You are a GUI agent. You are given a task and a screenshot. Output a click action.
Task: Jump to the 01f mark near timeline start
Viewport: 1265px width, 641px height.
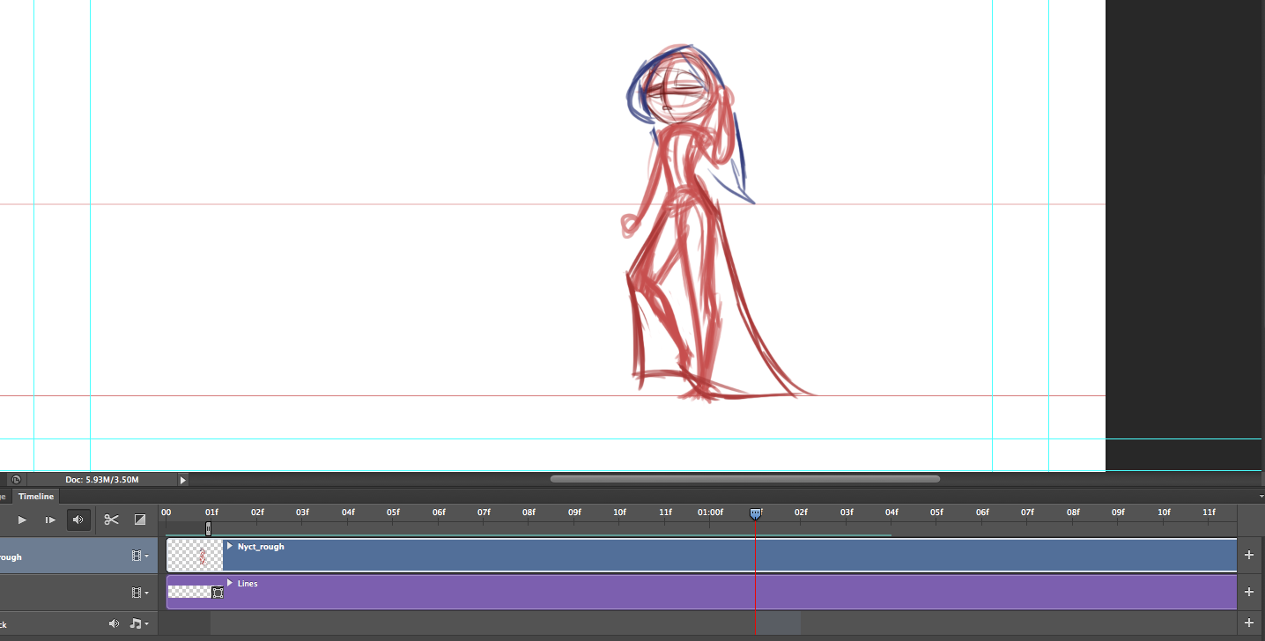point(211,512)
